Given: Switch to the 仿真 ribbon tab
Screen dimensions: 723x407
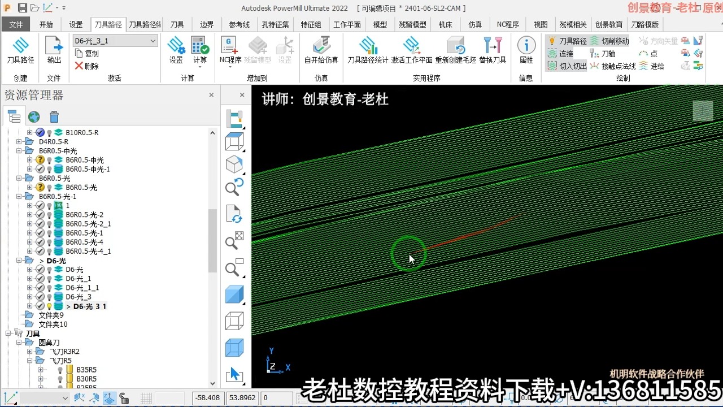Looking at the screenshot, I should point(474,24).
